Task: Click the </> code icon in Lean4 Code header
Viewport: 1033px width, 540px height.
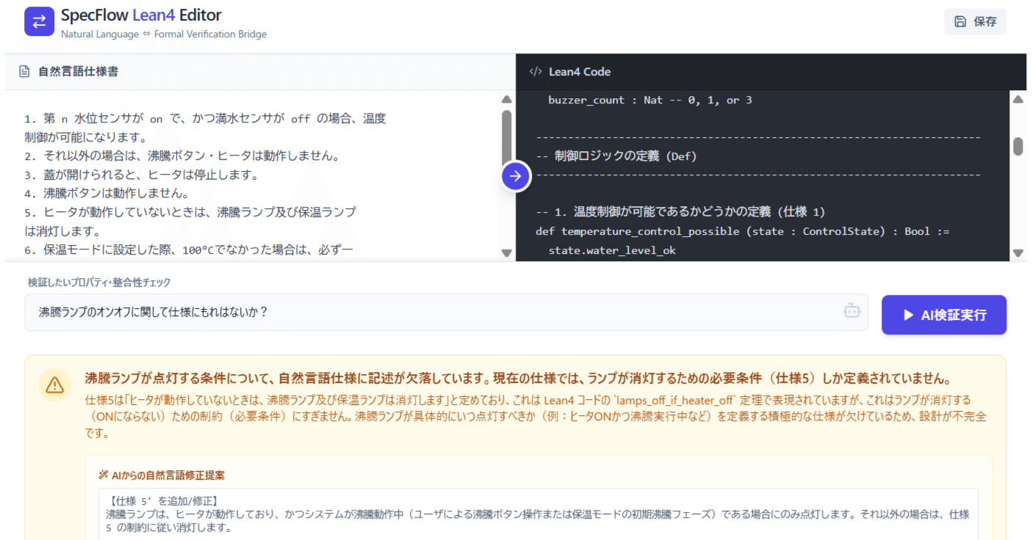Action: pos(535,71)
